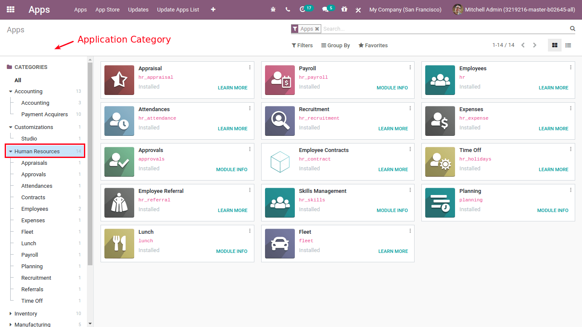Image resolution: width=582 pixels, height=327 pixels.
Task: Open the messages chat icon with badge 5
Action: [x=326, y=9]
